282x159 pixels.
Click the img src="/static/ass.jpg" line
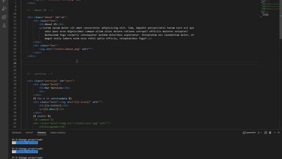coord(72,123)
